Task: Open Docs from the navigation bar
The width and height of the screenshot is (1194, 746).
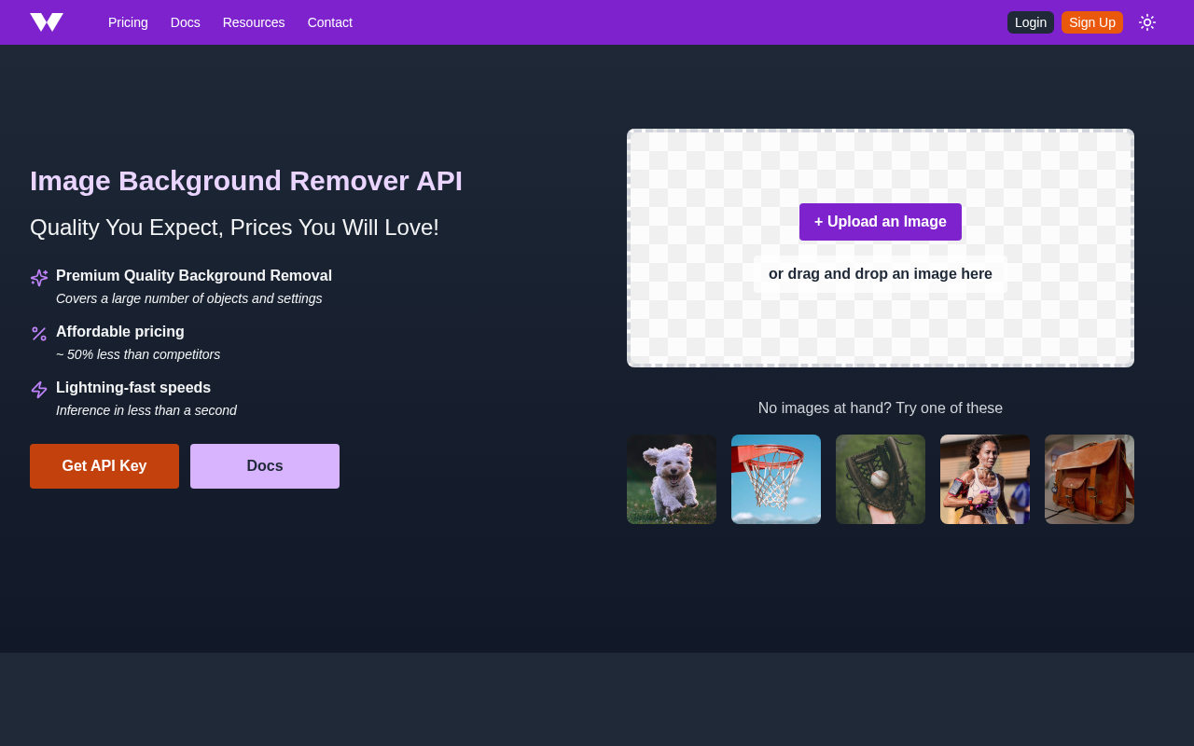Action: point(186,21)
